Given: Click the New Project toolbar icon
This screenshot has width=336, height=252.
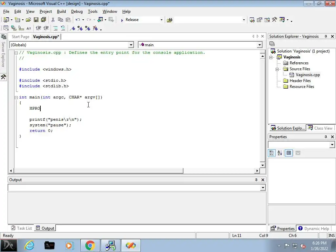Looking at the screenshot, I should (6, 20).
